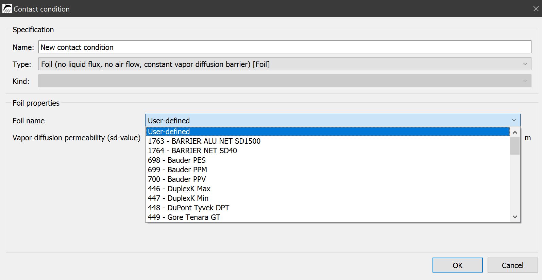The width and height of the screenshot is (542, 280).
Task: Close the Contact condition window
Action: pos(536,9)
